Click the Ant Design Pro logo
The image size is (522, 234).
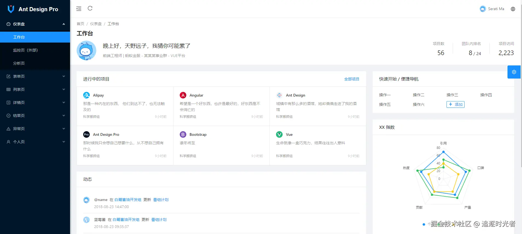click(x=11, y=9)
